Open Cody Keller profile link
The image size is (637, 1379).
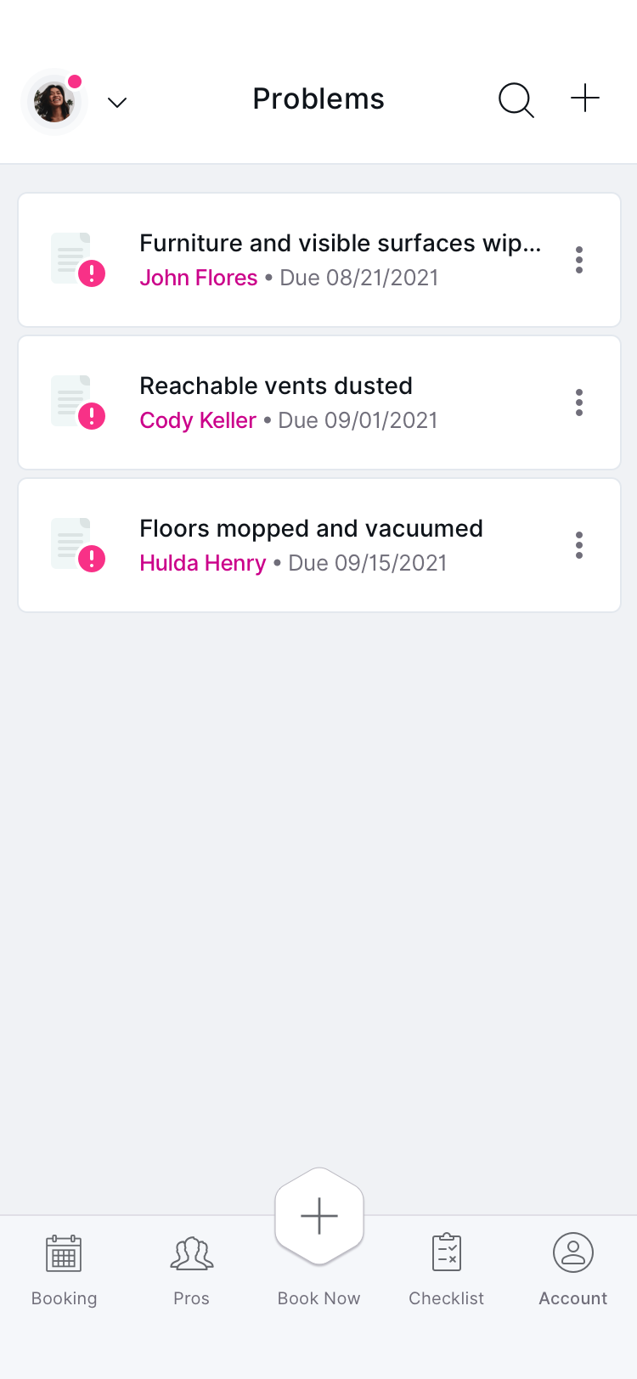(x=198, y=420)
